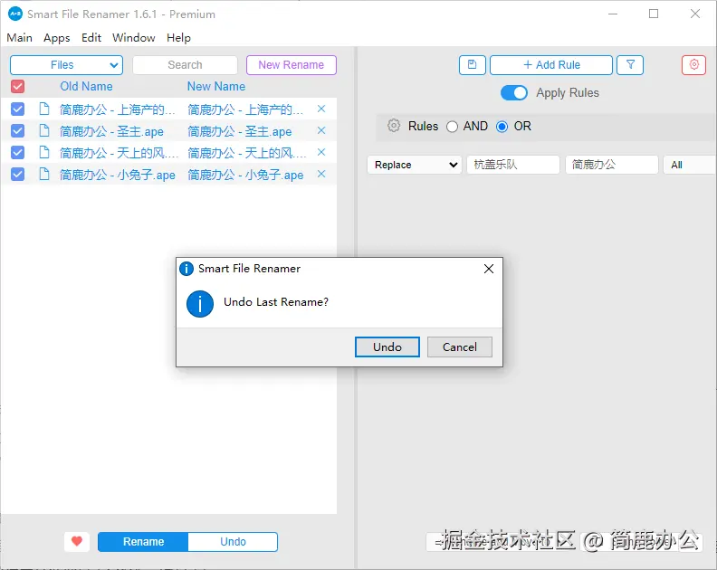The width and height of the screenshot is (717, 570).
Task: Close the Undo Last Rename dialog
Action: tap(489, 269)
